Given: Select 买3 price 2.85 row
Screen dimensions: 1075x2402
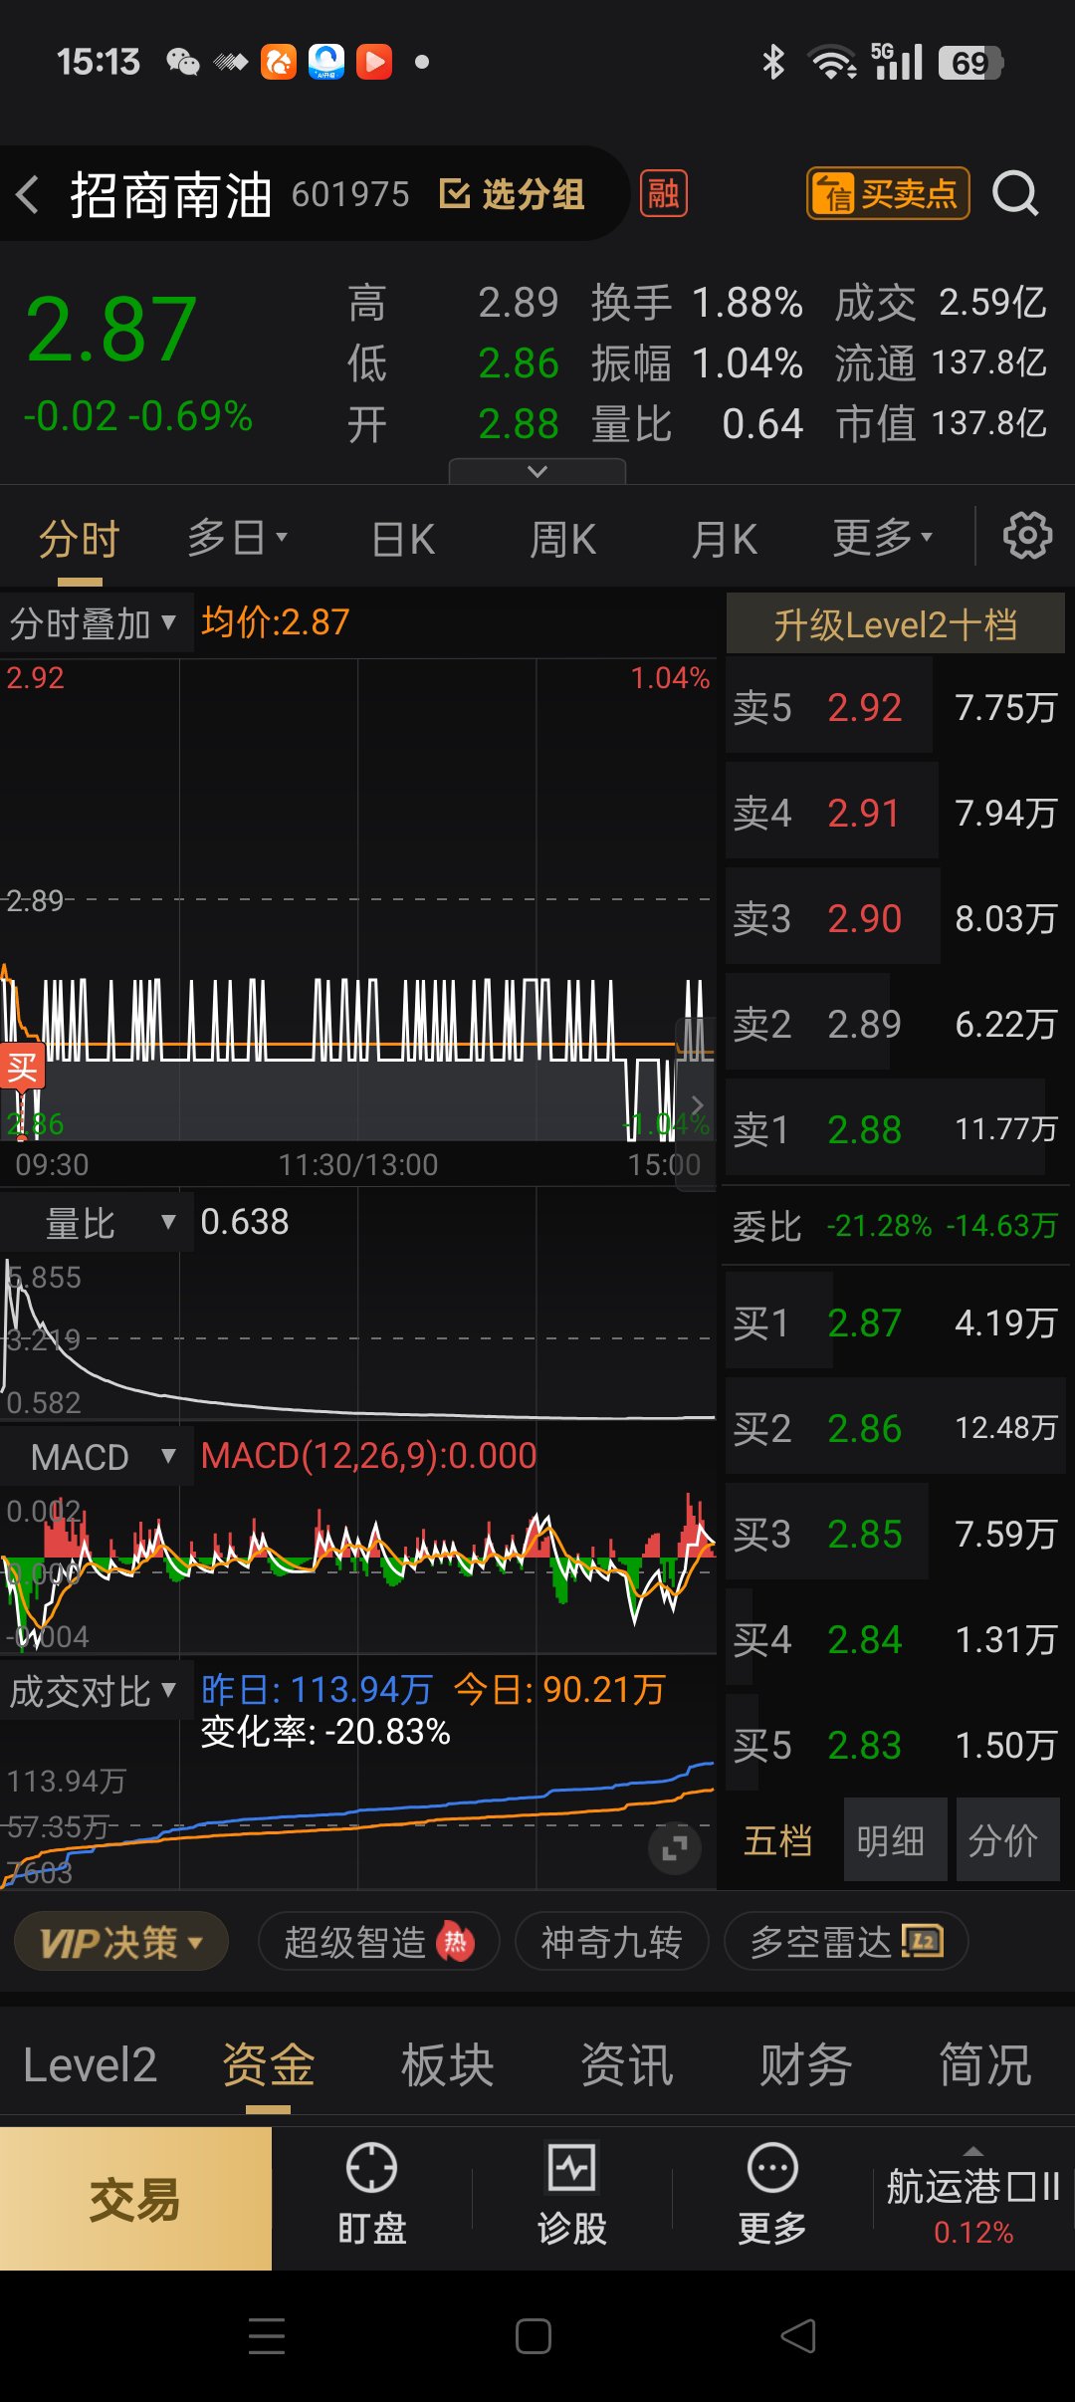Looking at the screenshot, I should [x=895, y=1534].
